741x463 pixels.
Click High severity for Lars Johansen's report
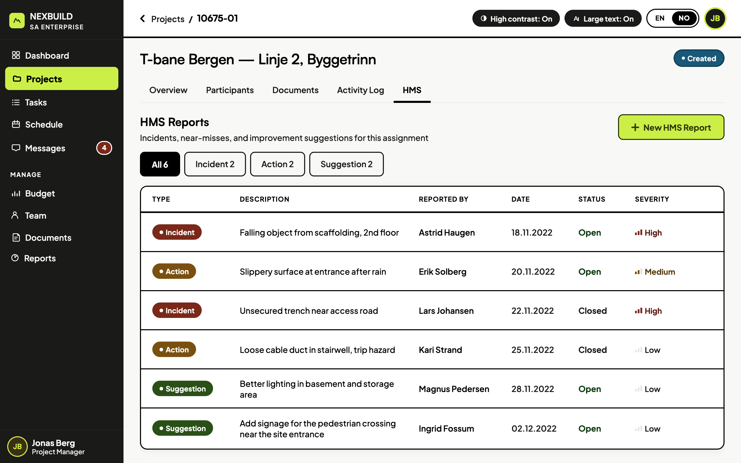coord(648,311)
